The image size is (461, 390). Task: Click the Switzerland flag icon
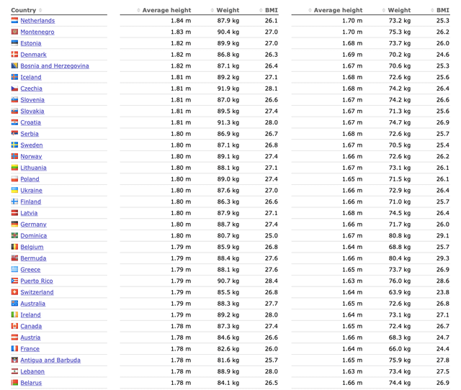14,292
